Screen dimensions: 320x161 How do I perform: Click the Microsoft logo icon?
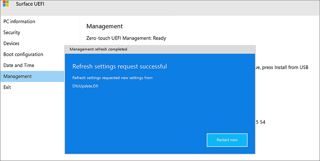pyautogui.click(x=6, y=4)
